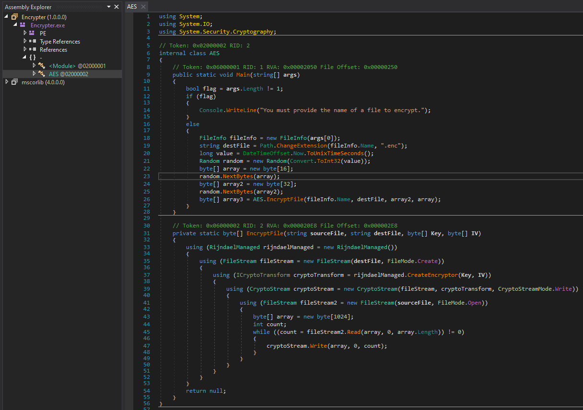Screen dimensions: 583x410
Task: Click the Token 0x02000002 RID comment line
Action: point(204,46)
